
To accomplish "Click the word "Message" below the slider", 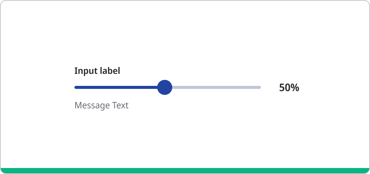I will pos(92,105).
